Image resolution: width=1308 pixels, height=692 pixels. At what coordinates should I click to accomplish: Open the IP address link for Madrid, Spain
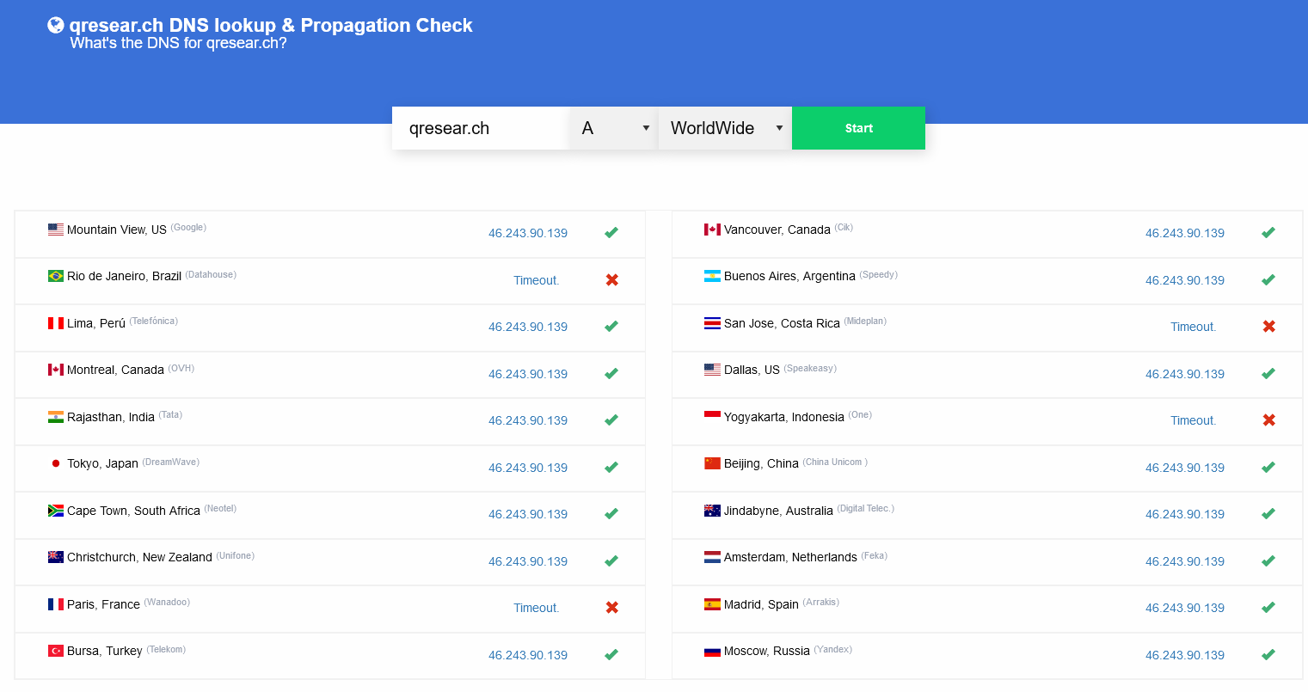tap(1185, 608)
